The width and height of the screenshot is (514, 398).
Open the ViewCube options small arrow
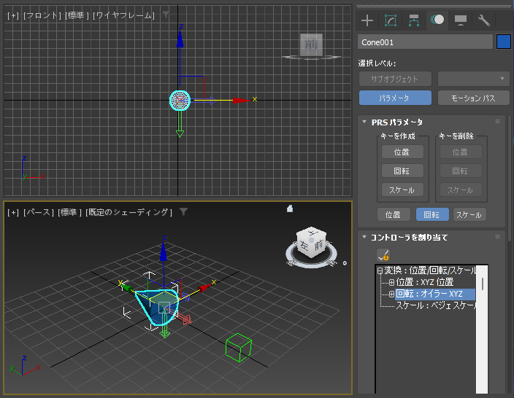point(345,263)
